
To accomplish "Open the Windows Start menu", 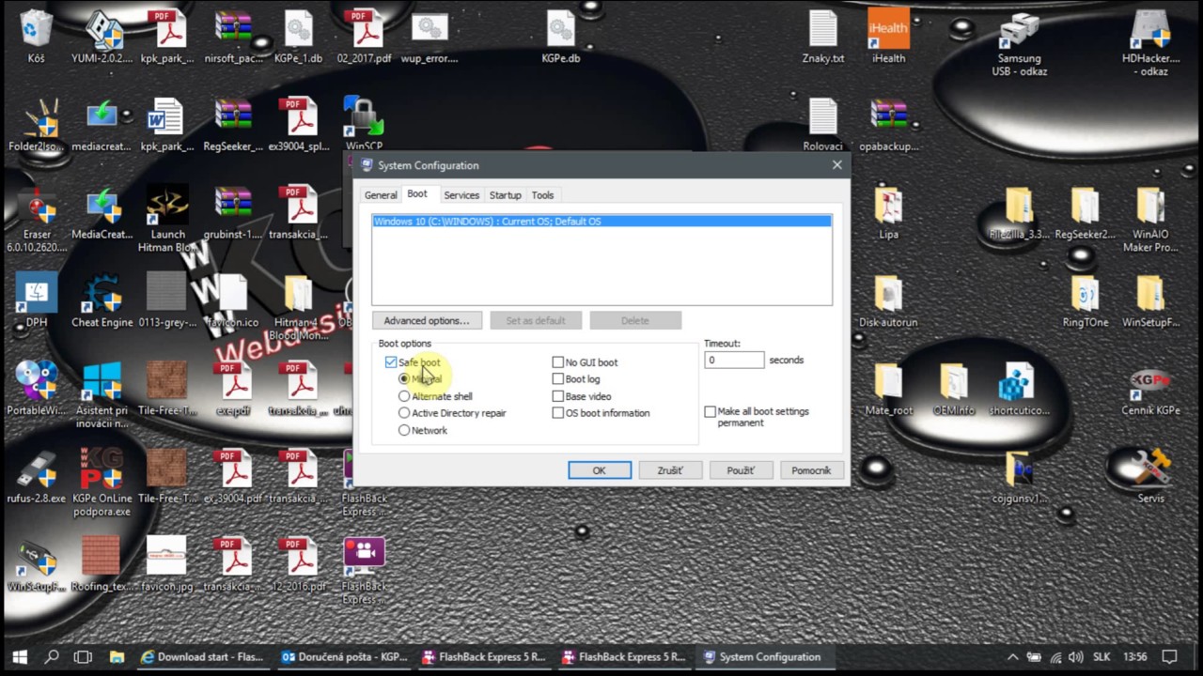I will (x=20, y=657).
